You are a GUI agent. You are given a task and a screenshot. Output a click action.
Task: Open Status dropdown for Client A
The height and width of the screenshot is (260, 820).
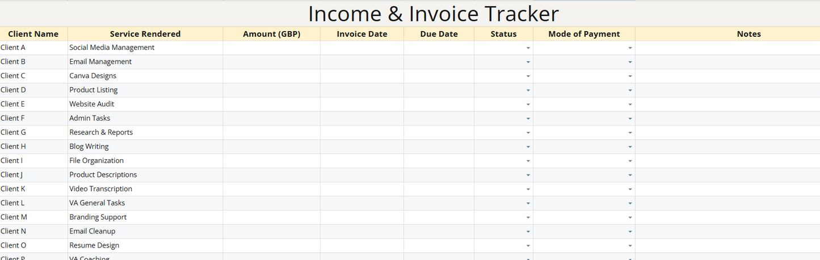point(528,48)
